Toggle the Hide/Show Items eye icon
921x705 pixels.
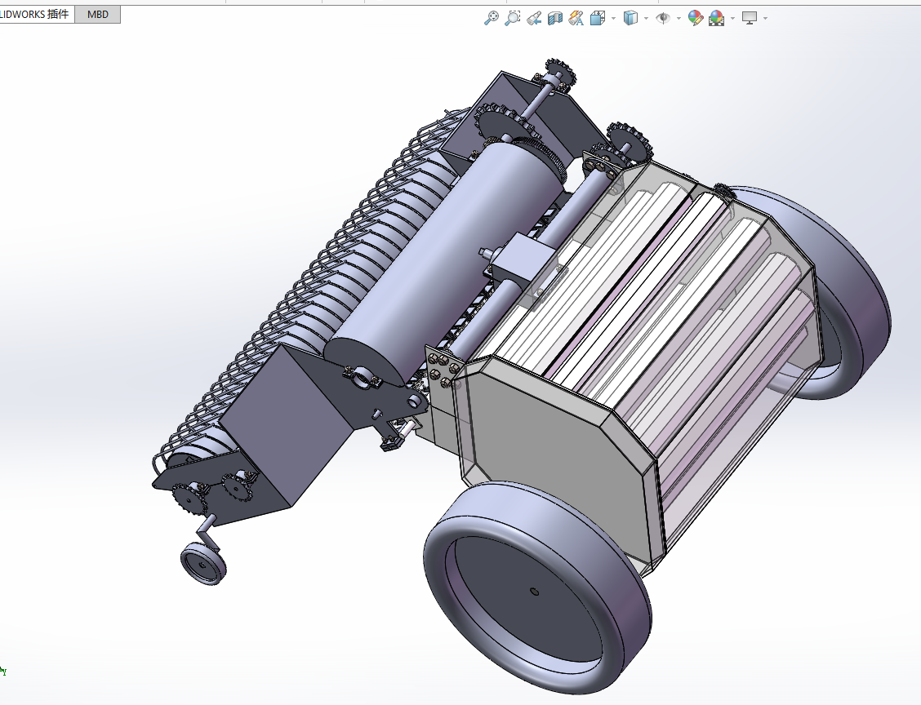coord(663,18)
